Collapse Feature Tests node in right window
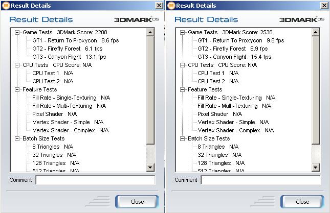 pos(182,90)
